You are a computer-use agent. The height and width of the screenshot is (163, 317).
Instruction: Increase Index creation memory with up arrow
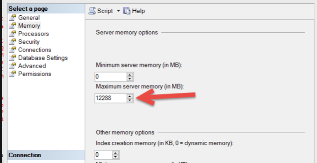(115, 153)
